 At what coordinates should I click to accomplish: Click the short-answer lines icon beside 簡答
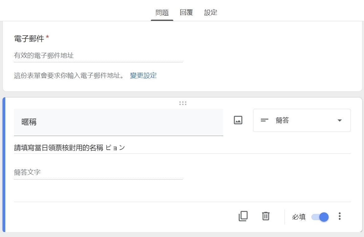[264, 120]
